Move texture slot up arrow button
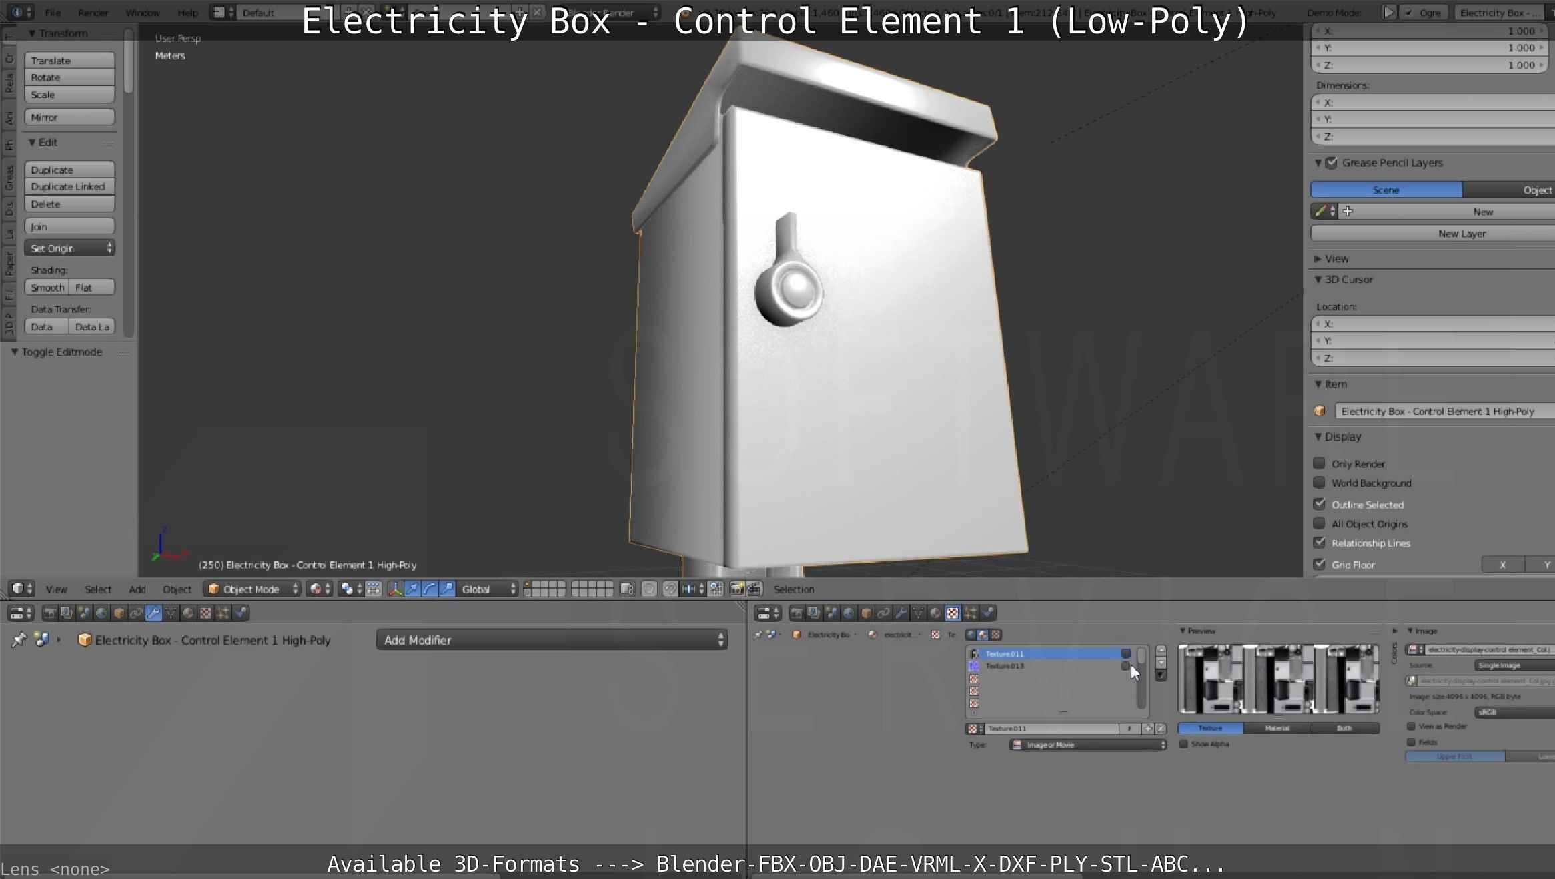 click(1161, 651)
